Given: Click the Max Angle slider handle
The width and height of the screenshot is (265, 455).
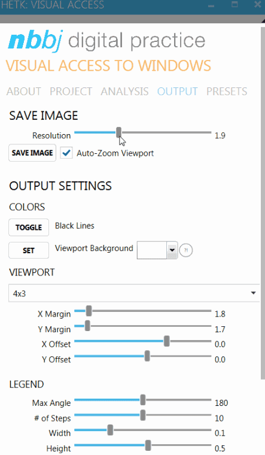Looking at the screenshot, I should (x=142, y=400).
